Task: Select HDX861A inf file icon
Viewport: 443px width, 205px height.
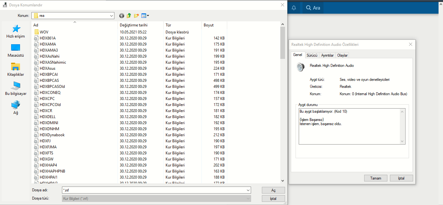Action: pyautogui.click(x=36, y=38)
